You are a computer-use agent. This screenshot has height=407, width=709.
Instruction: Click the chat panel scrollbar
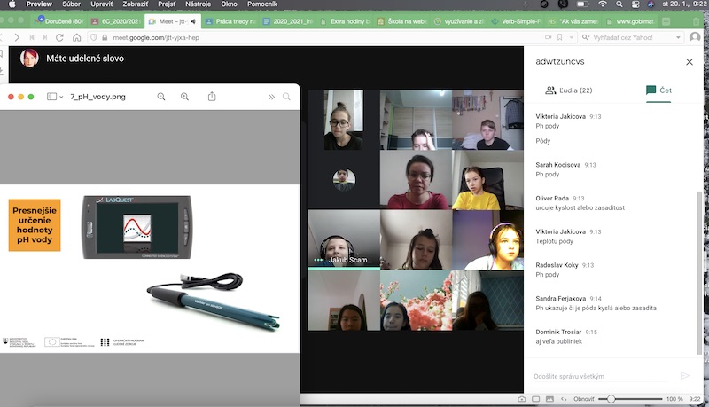point(699,273)
